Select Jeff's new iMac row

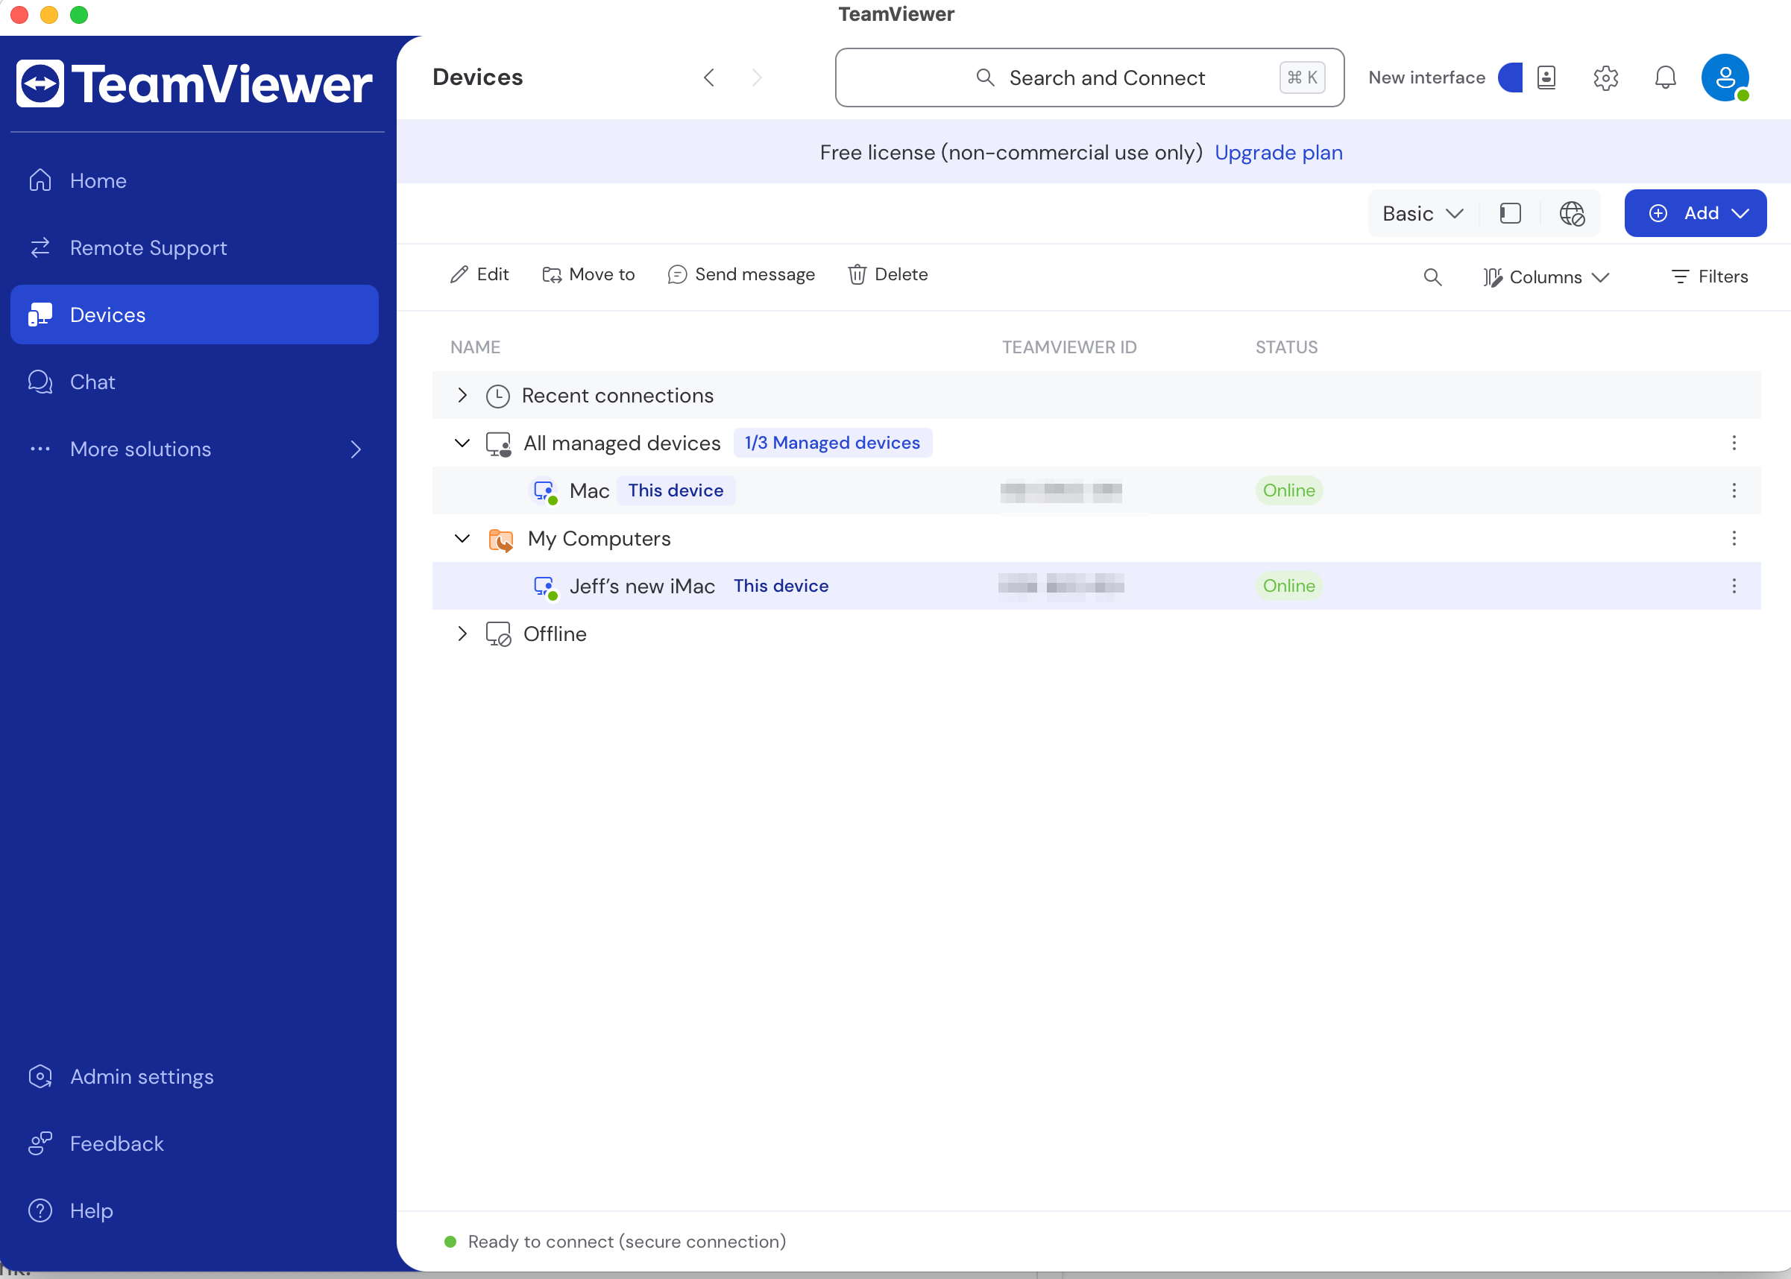[x=1096, y=586]
